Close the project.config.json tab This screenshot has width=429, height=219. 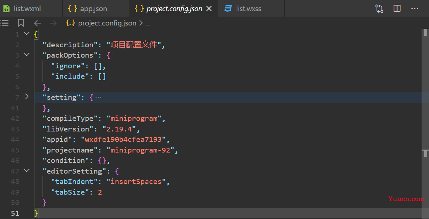pyautogui.click(x=209, y=9)
